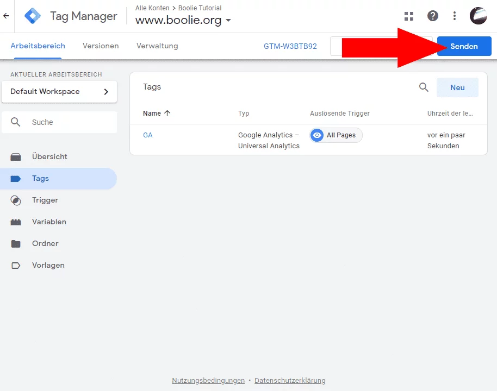Open the GA tag link

click(x=148, y=135)
